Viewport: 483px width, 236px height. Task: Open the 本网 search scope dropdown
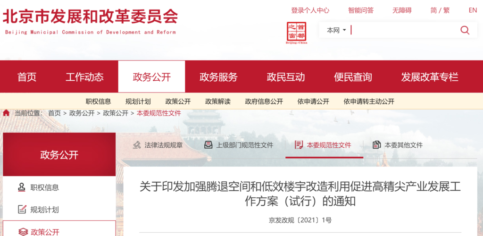(x=336, y=30)
